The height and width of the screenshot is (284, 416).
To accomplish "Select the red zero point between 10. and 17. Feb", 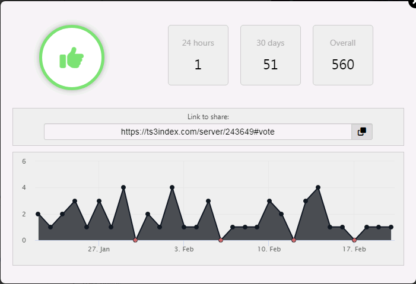I will tap(294, 240).
